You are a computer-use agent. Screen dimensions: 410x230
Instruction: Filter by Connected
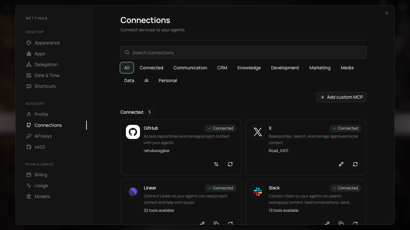[x=152, y=68]
